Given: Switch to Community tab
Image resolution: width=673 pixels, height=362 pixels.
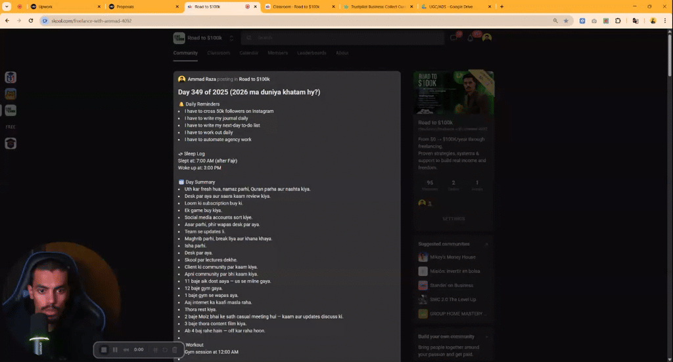Looking at the screenshot, I should point(185,53).
